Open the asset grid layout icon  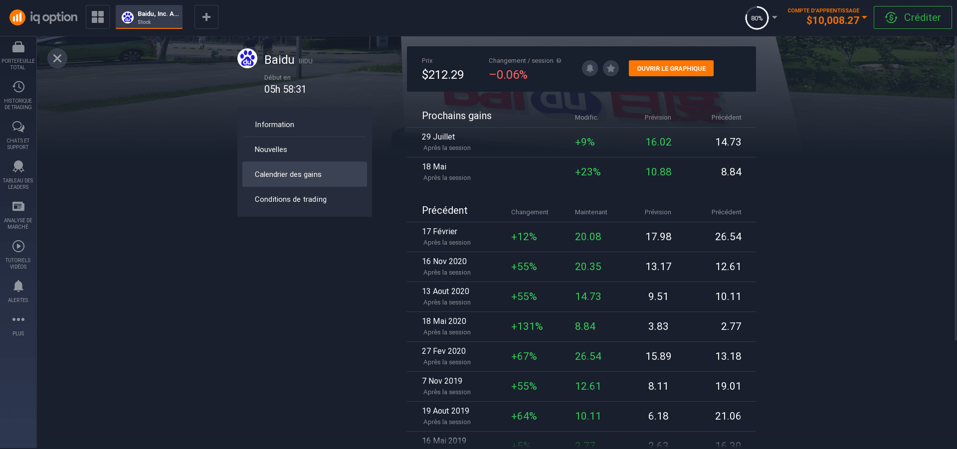pos(98,17)
